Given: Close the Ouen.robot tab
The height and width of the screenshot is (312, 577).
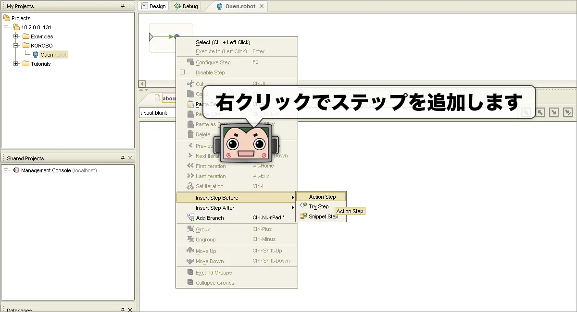Looking at the screenshot, I should [262, 6].
